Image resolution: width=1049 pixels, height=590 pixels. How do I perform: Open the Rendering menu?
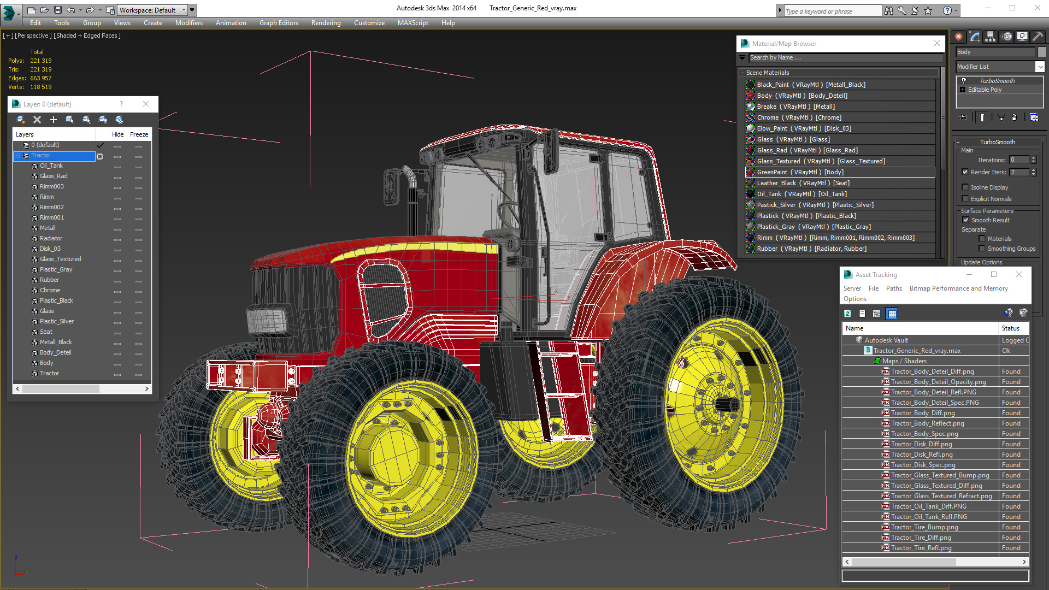click(326, 23)
